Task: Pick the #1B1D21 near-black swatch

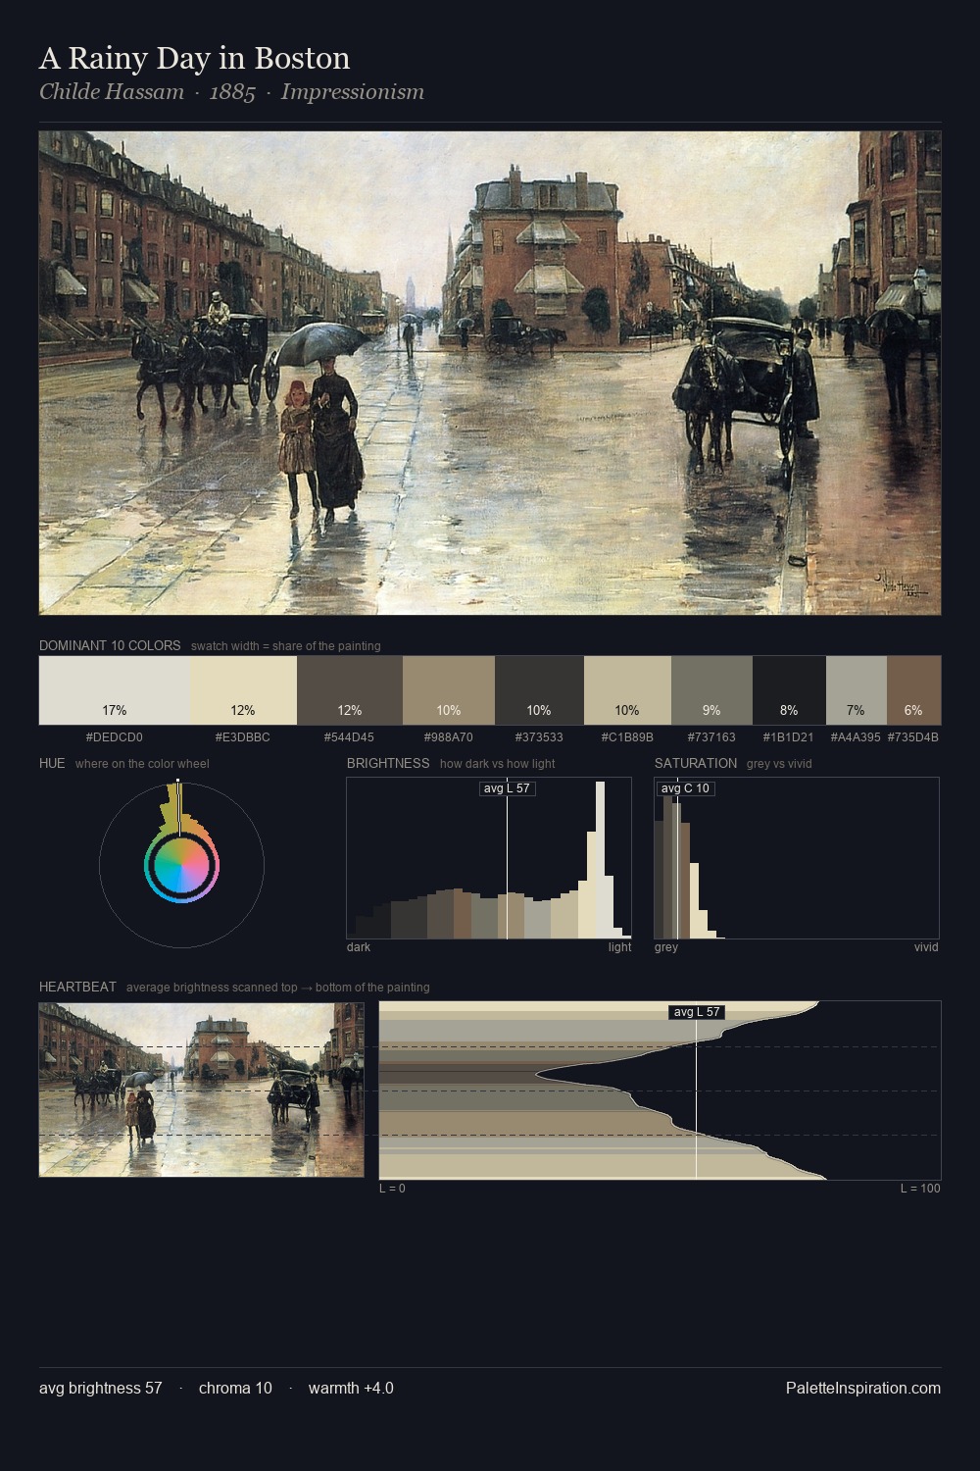Action: (x=789, y=690)
